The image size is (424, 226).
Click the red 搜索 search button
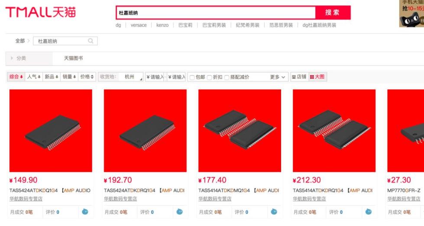click(333, 13)
